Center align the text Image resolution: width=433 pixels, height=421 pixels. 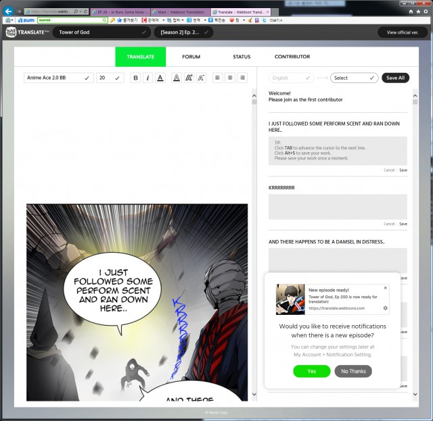[230, 78]
